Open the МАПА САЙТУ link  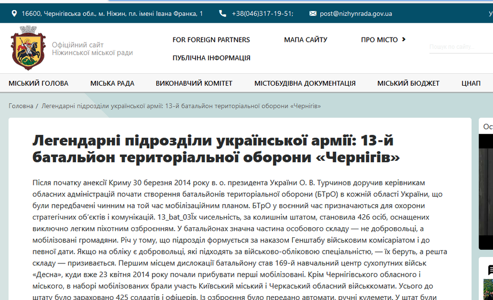click(306, 39)
